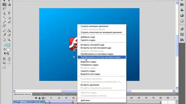Viewport: 186px width, 104px height.
Task: Select the Brush tool
Action: tap(9, 22)
